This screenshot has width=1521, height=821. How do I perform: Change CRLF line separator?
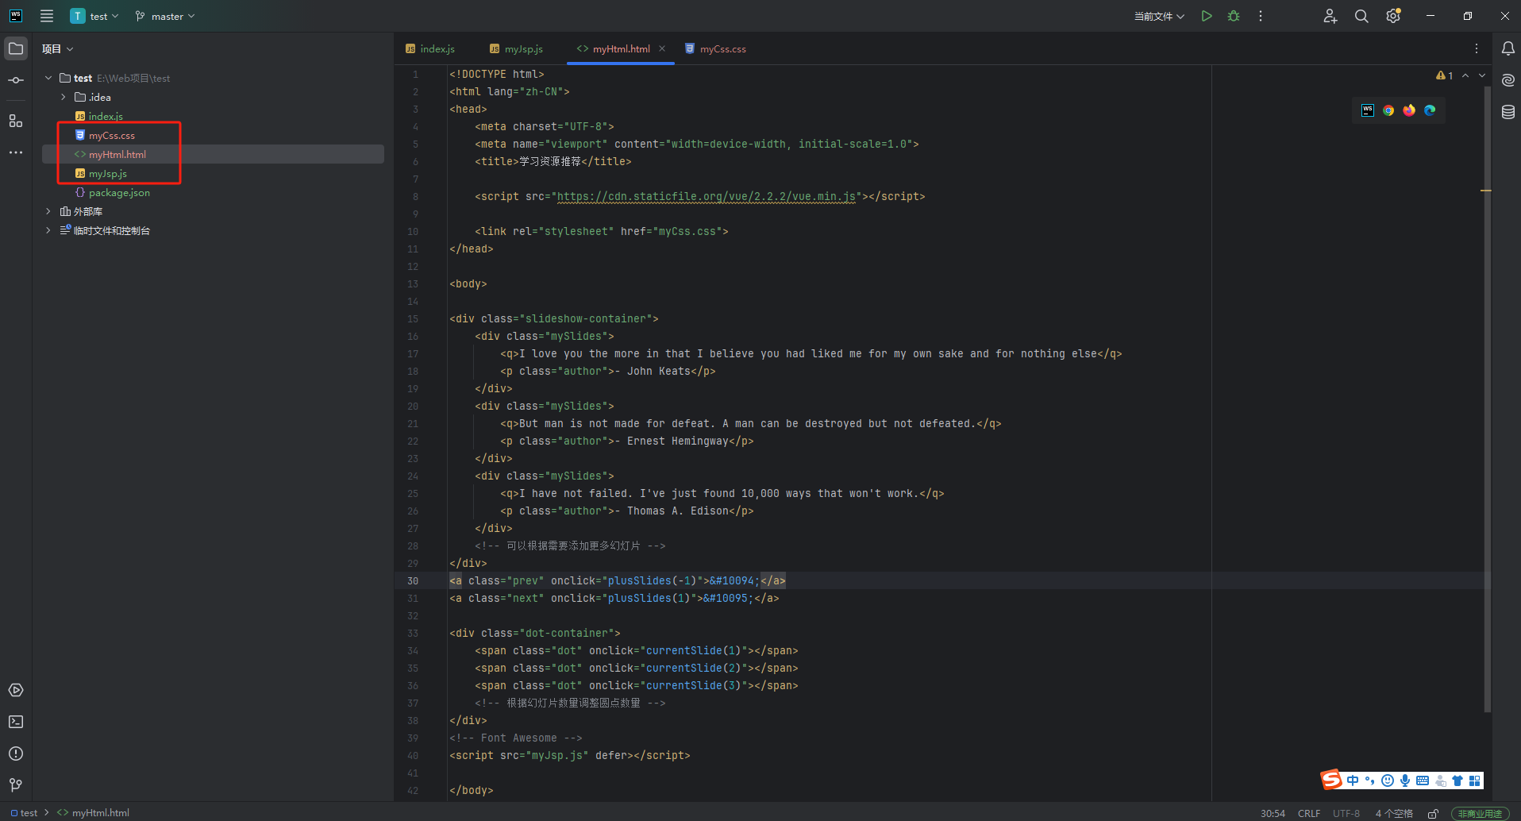[1309, 813]
